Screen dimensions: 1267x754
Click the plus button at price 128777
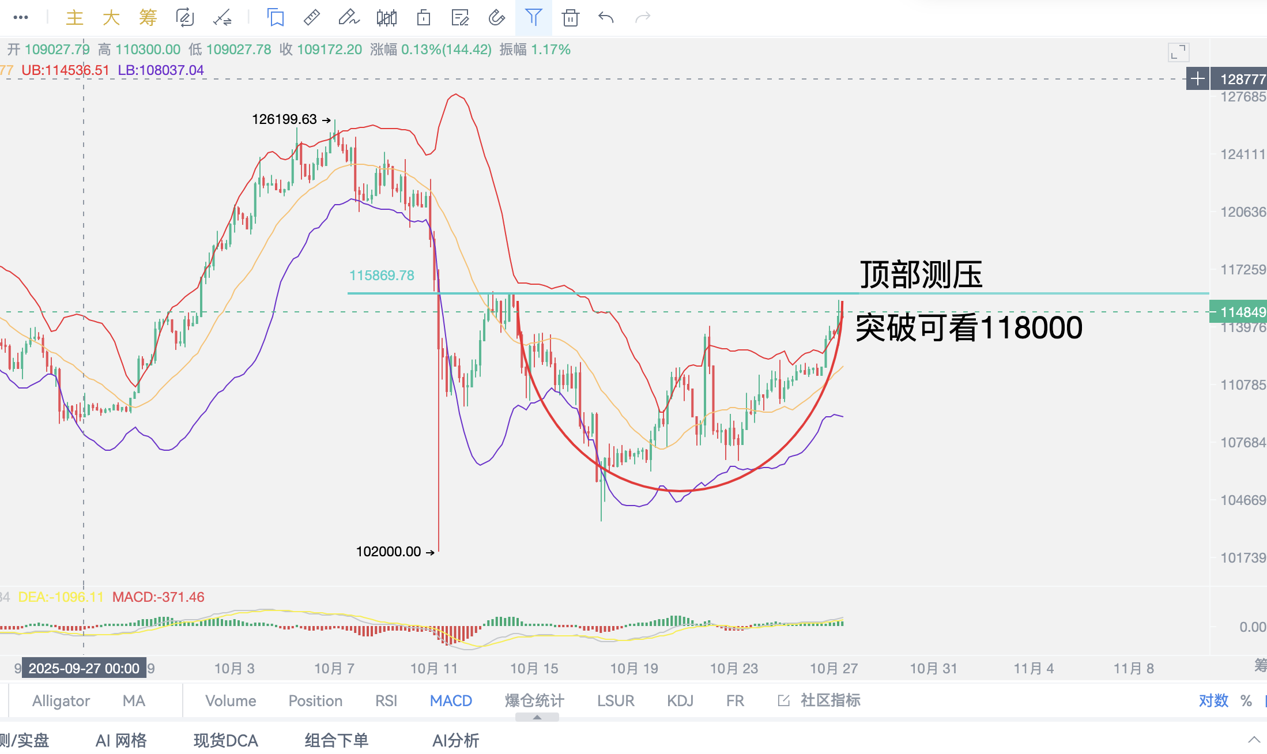tap(1197, 79)
